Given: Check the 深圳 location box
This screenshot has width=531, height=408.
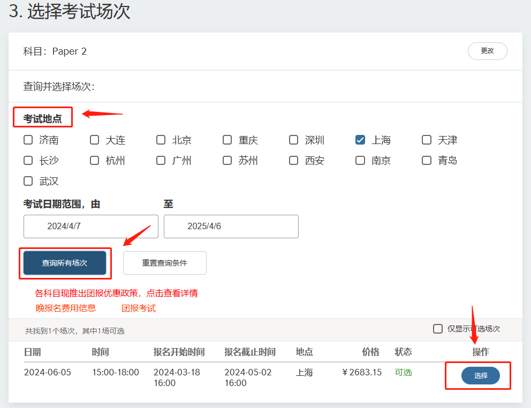Looking at the screenshot, I should pyautogui.click(x=294, y=140).
